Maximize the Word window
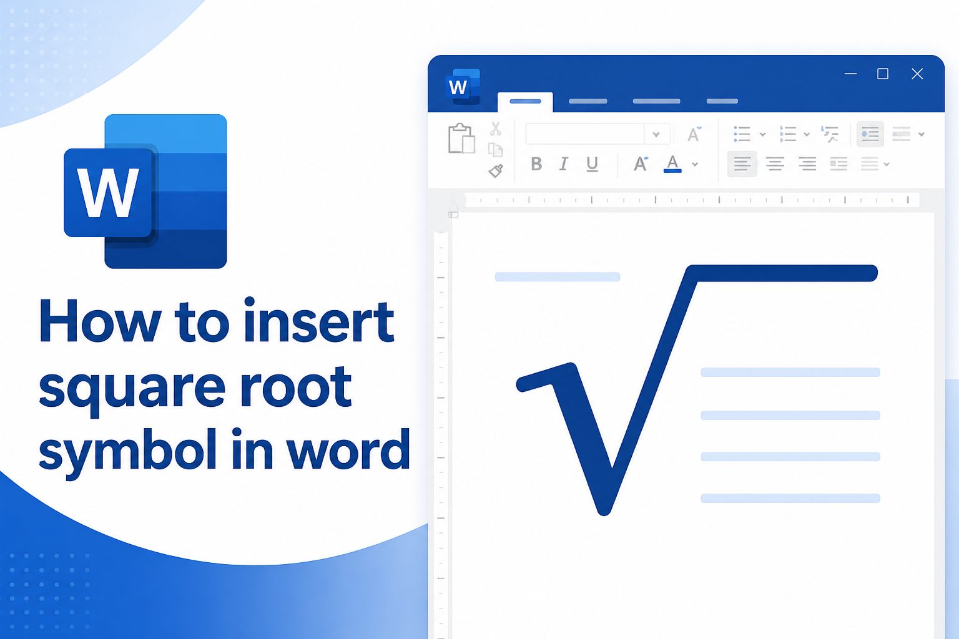The height and width of the screenshot is (639, 959). pos(883,74)
